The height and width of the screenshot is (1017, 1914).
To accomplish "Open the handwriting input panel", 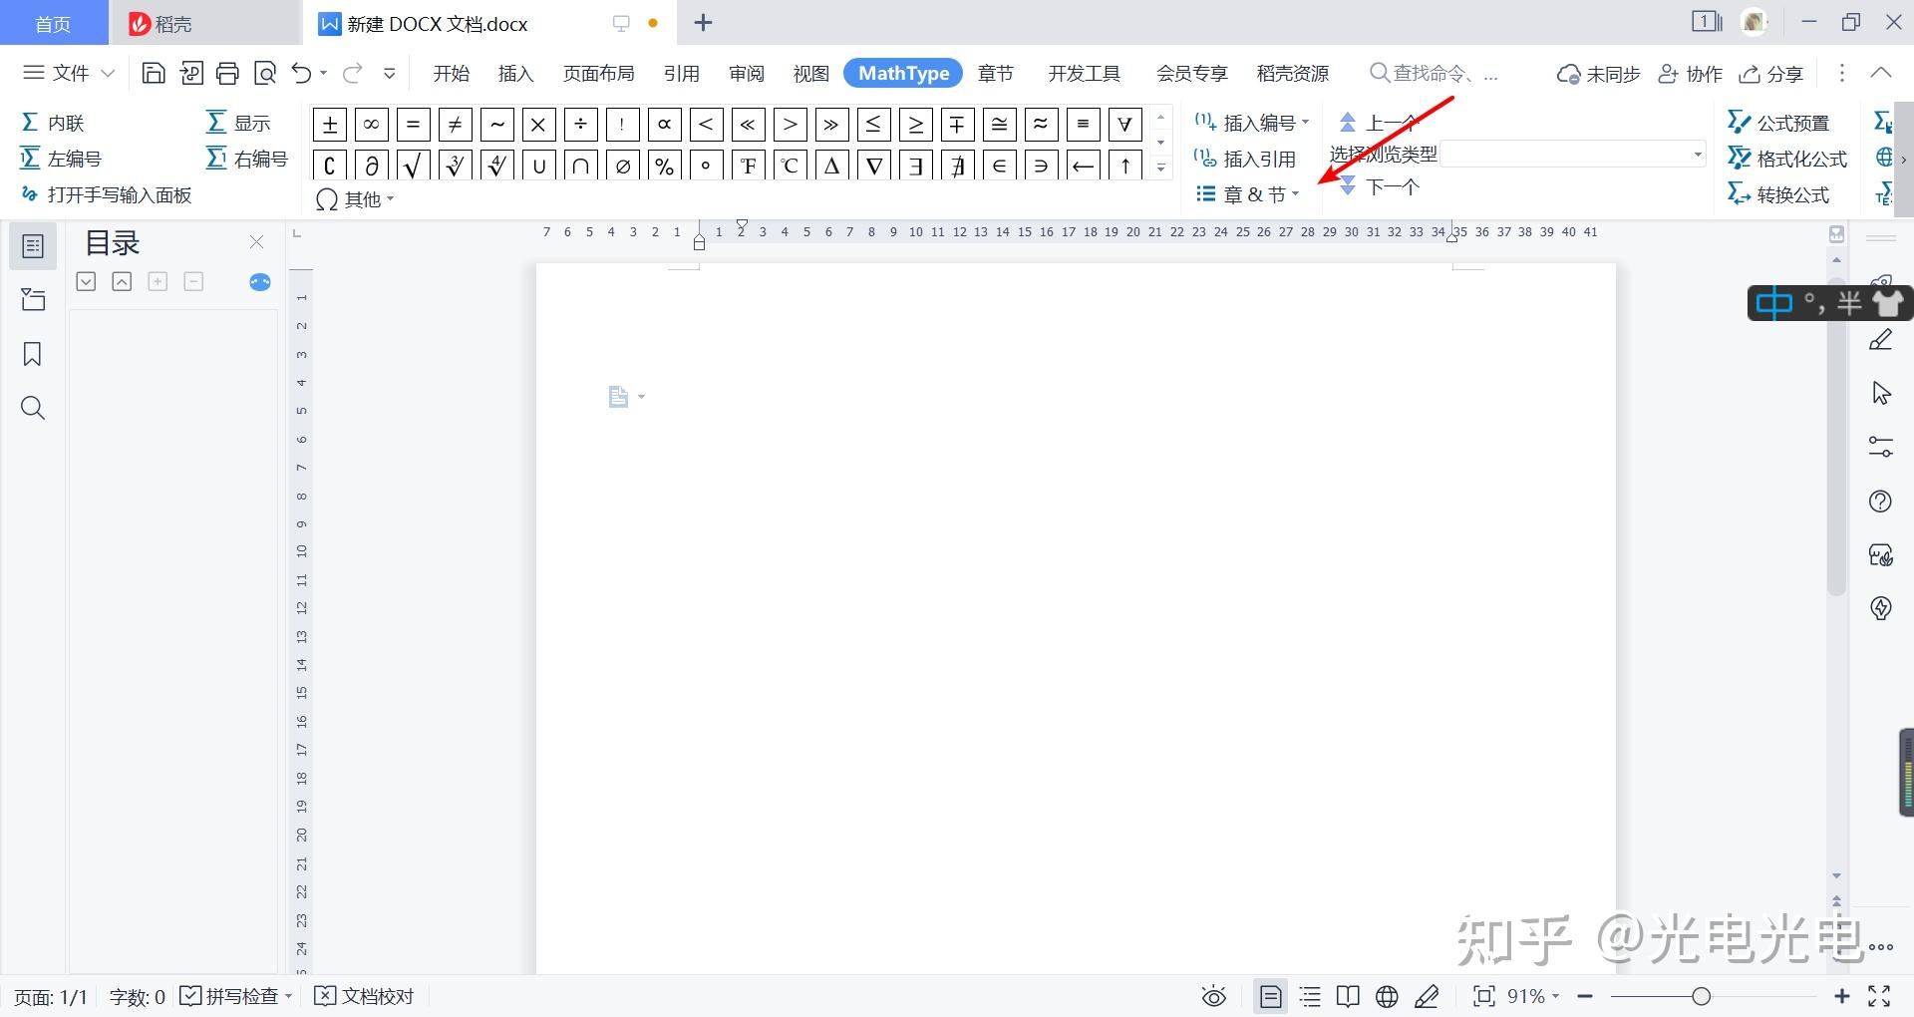I will pyautogui.click(x=106, y=194).
